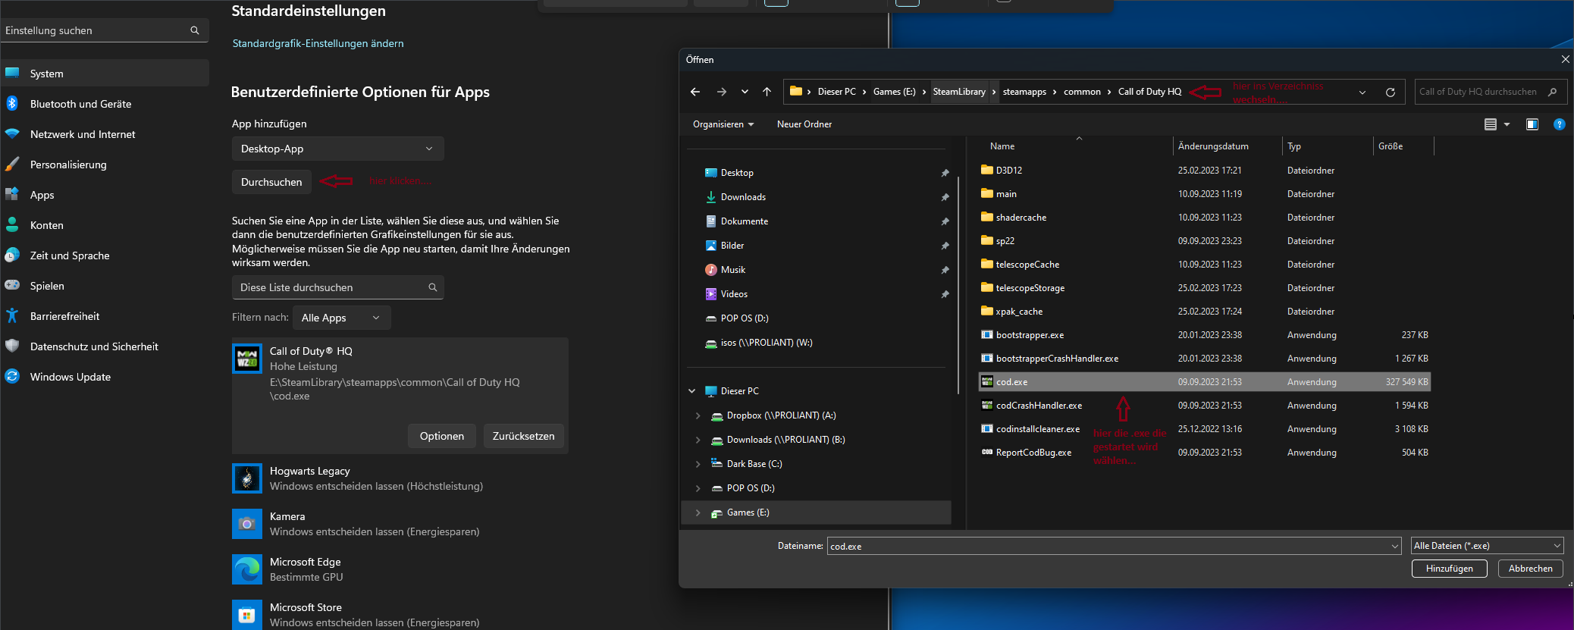Viewport: 1574px width, 630px height.
Task: Toggle the preview pane icon
Action: click(x=1532, y=124)
